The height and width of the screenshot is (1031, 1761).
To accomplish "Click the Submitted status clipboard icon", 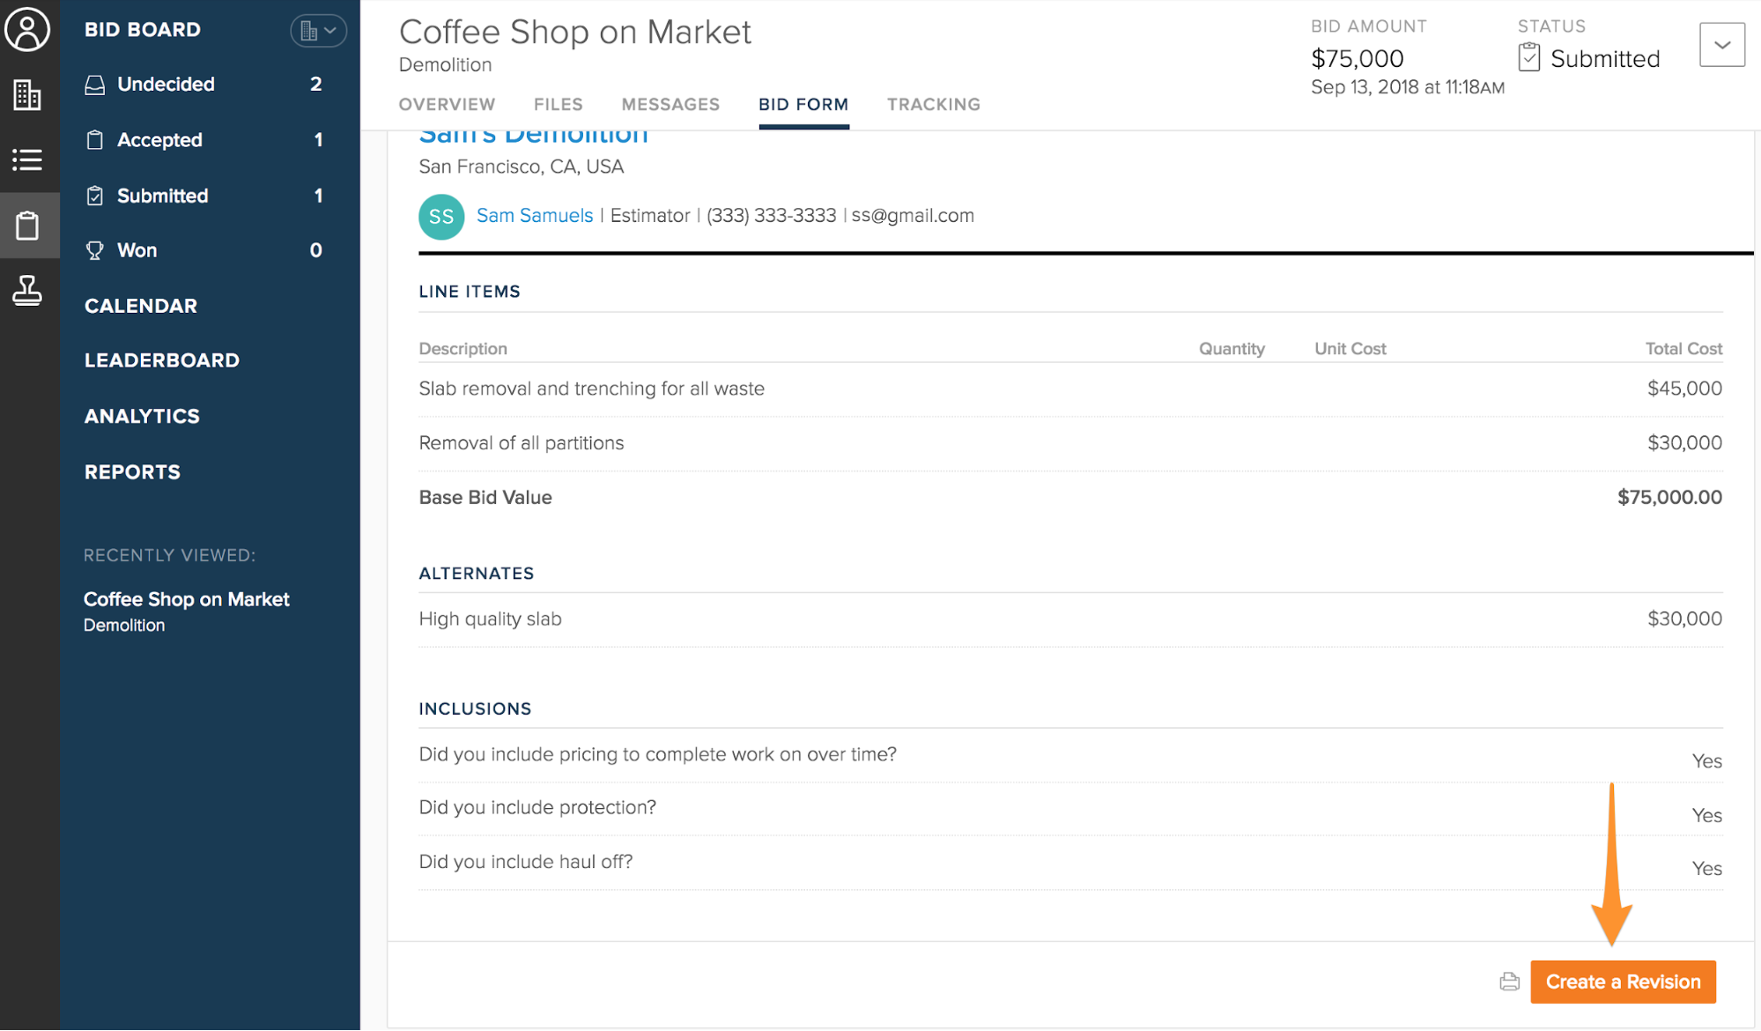I will (x=1529, y=58).
